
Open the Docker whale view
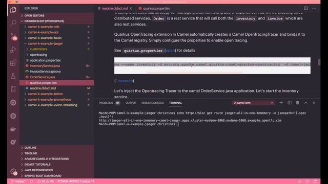pos(13,129)
